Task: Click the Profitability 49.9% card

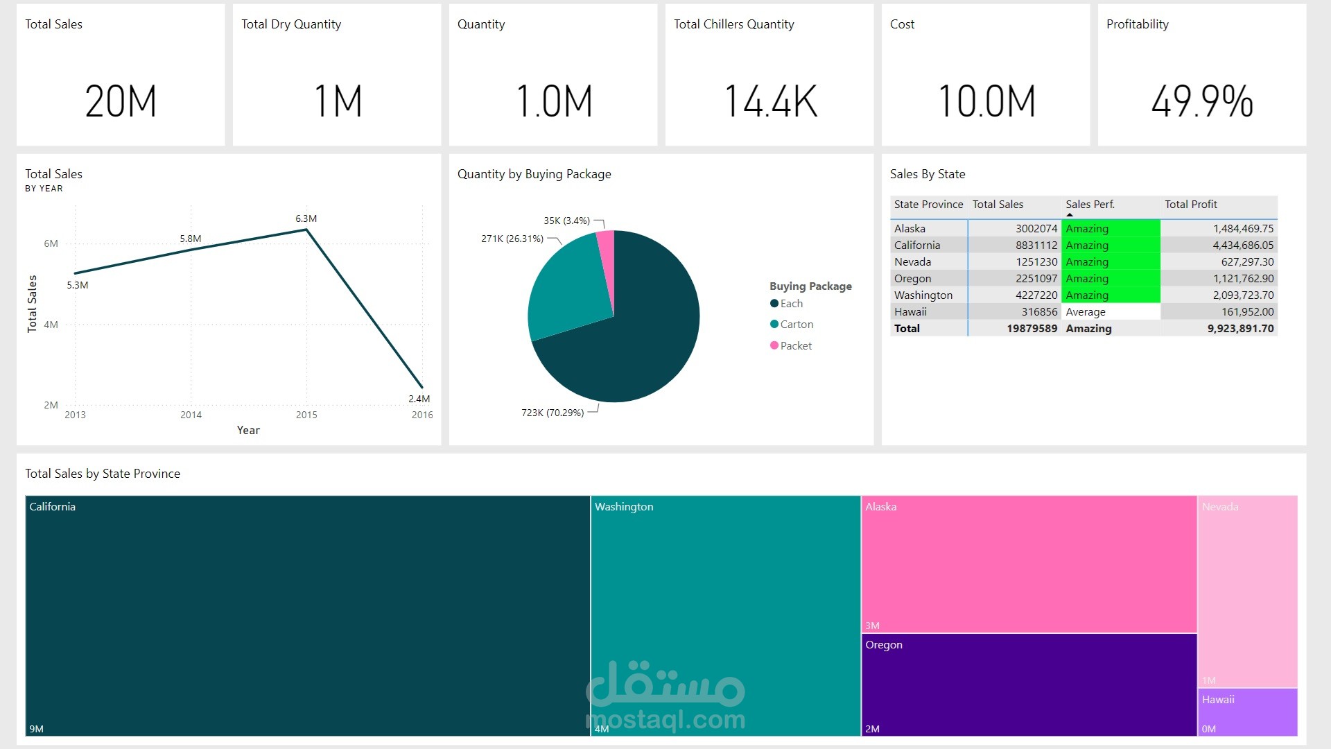Action: [x=1201, y=75]
